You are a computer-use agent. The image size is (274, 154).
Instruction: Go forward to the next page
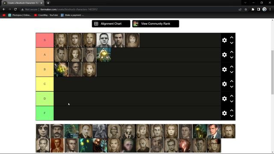(9, 9)
